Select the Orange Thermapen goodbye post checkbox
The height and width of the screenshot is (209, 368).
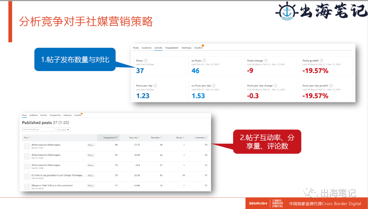[27, 176]
